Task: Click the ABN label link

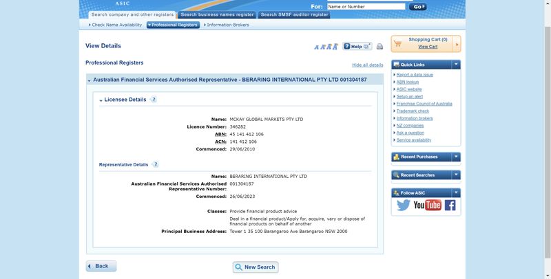Action: (220, 134)
